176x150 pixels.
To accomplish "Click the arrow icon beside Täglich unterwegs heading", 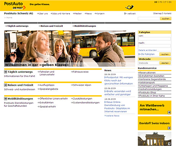I will pos(5,72).
